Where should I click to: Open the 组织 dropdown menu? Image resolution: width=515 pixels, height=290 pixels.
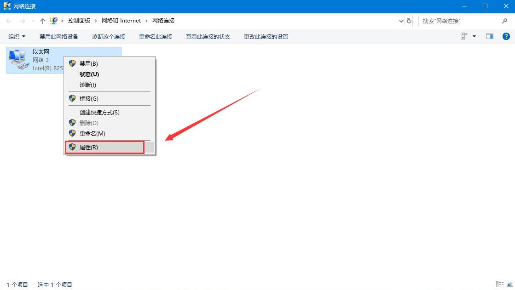(17, 36)
